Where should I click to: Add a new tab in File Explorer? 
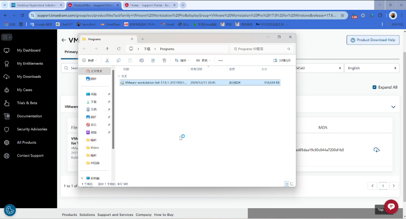click(x=142, y=39)
